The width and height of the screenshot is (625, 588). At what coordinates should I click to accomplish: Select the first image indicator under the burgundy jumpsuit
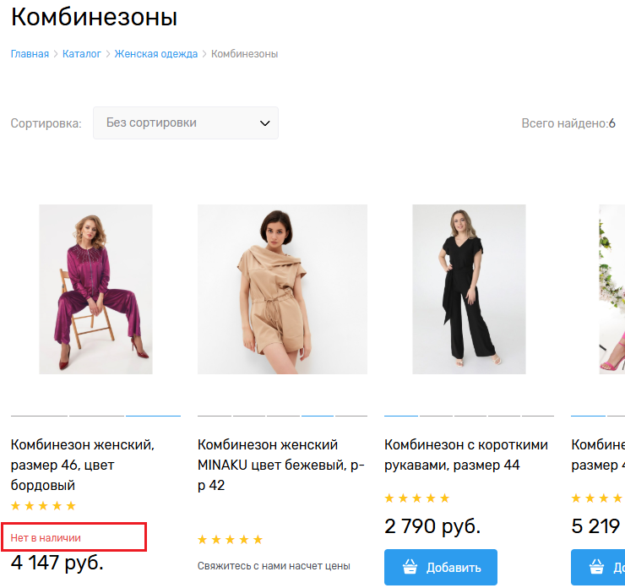[x=39, y=416]
